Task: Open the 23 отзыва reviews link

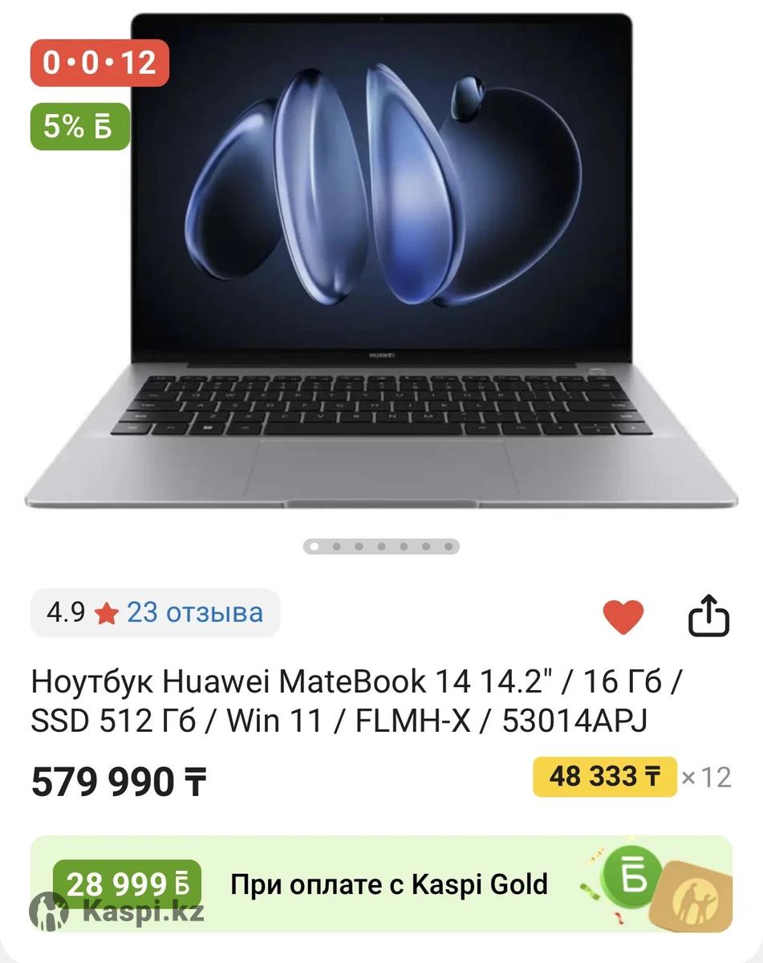Action: point(195,613)
